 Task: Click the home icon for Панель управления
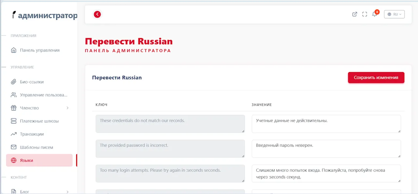tap(14, 50)
